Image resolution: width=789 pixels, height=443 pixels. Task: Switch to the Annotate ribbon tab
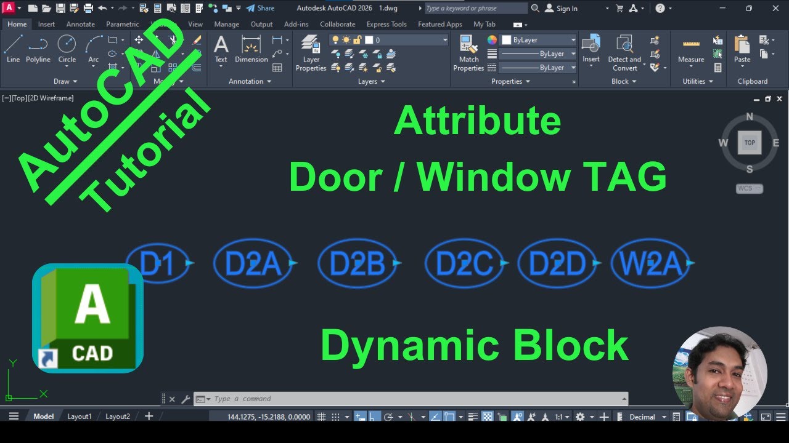(81, 24)
